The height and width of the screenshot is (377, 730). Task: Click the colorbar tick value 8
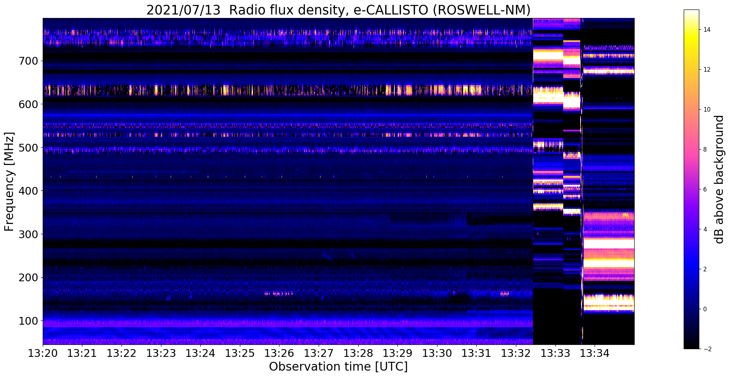[x=705, y=149]
